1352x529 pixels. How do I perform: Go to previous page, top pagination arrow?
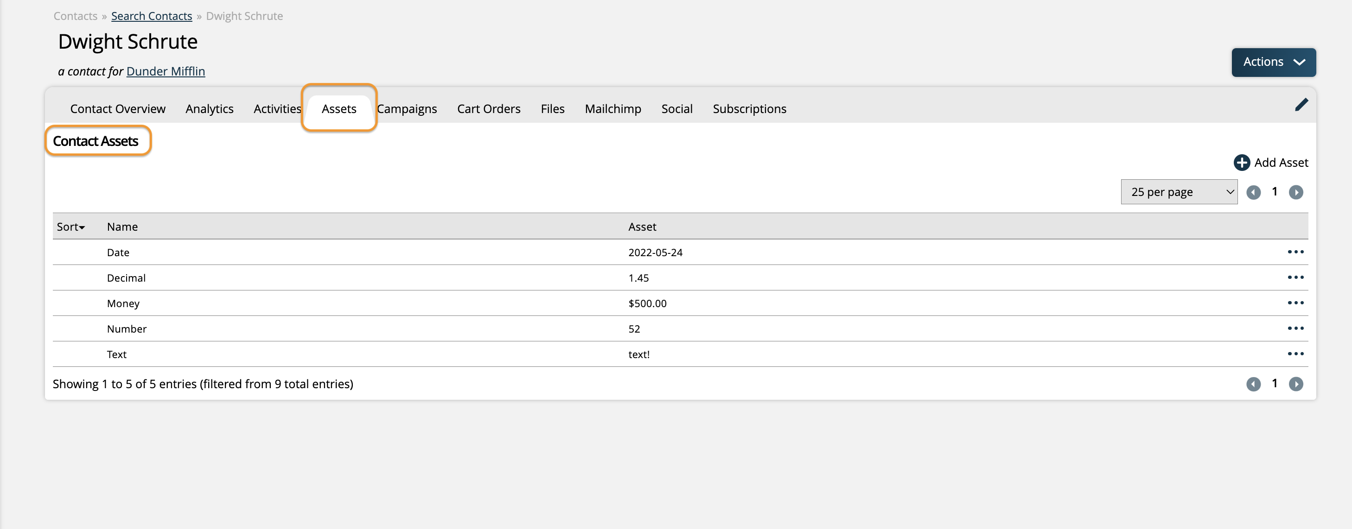tap(1253, 192)
